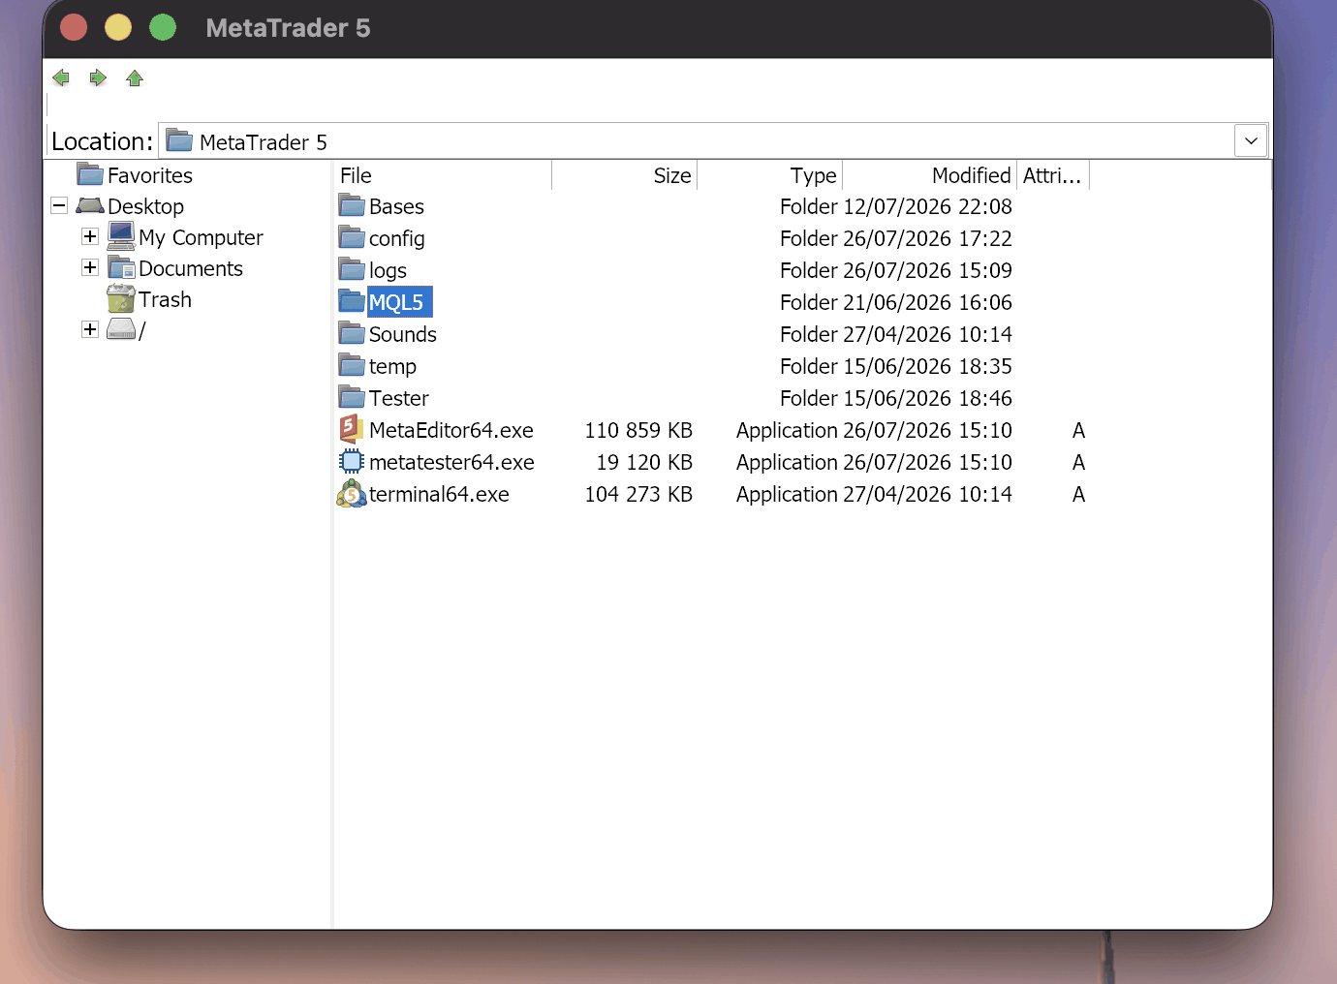Go forward with the green right arrow
Viewport: 1337px width, 984px height.
[98, 78]
